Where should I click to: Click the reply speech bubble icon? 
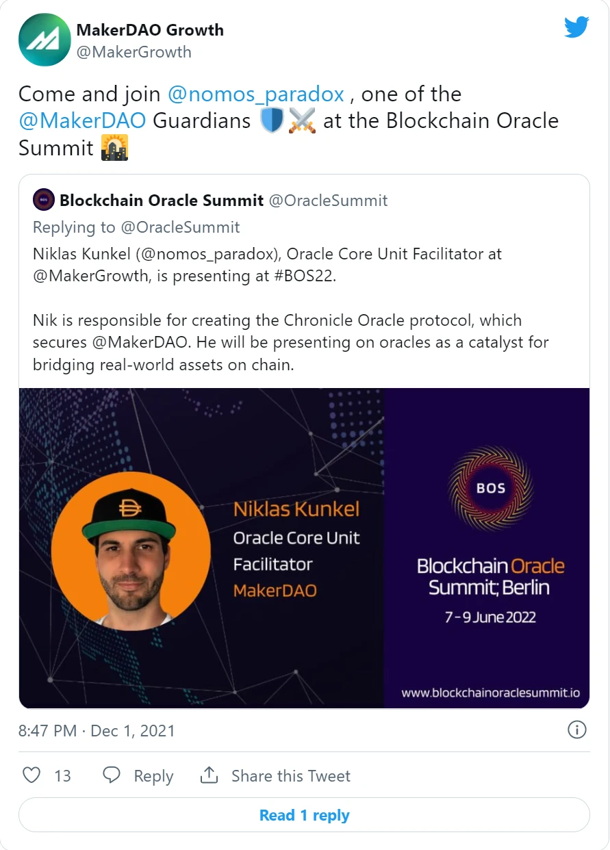click(x=112, y=775)
